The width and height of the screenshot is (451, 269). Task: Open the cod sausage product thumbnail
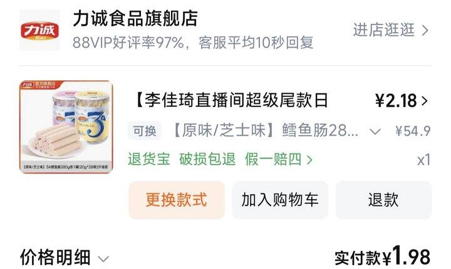pyautogui.click(x=66, y=127)
